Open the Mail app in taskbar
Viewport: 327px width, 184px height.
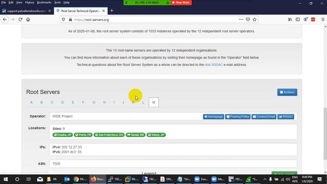click(x=40, y=179)
